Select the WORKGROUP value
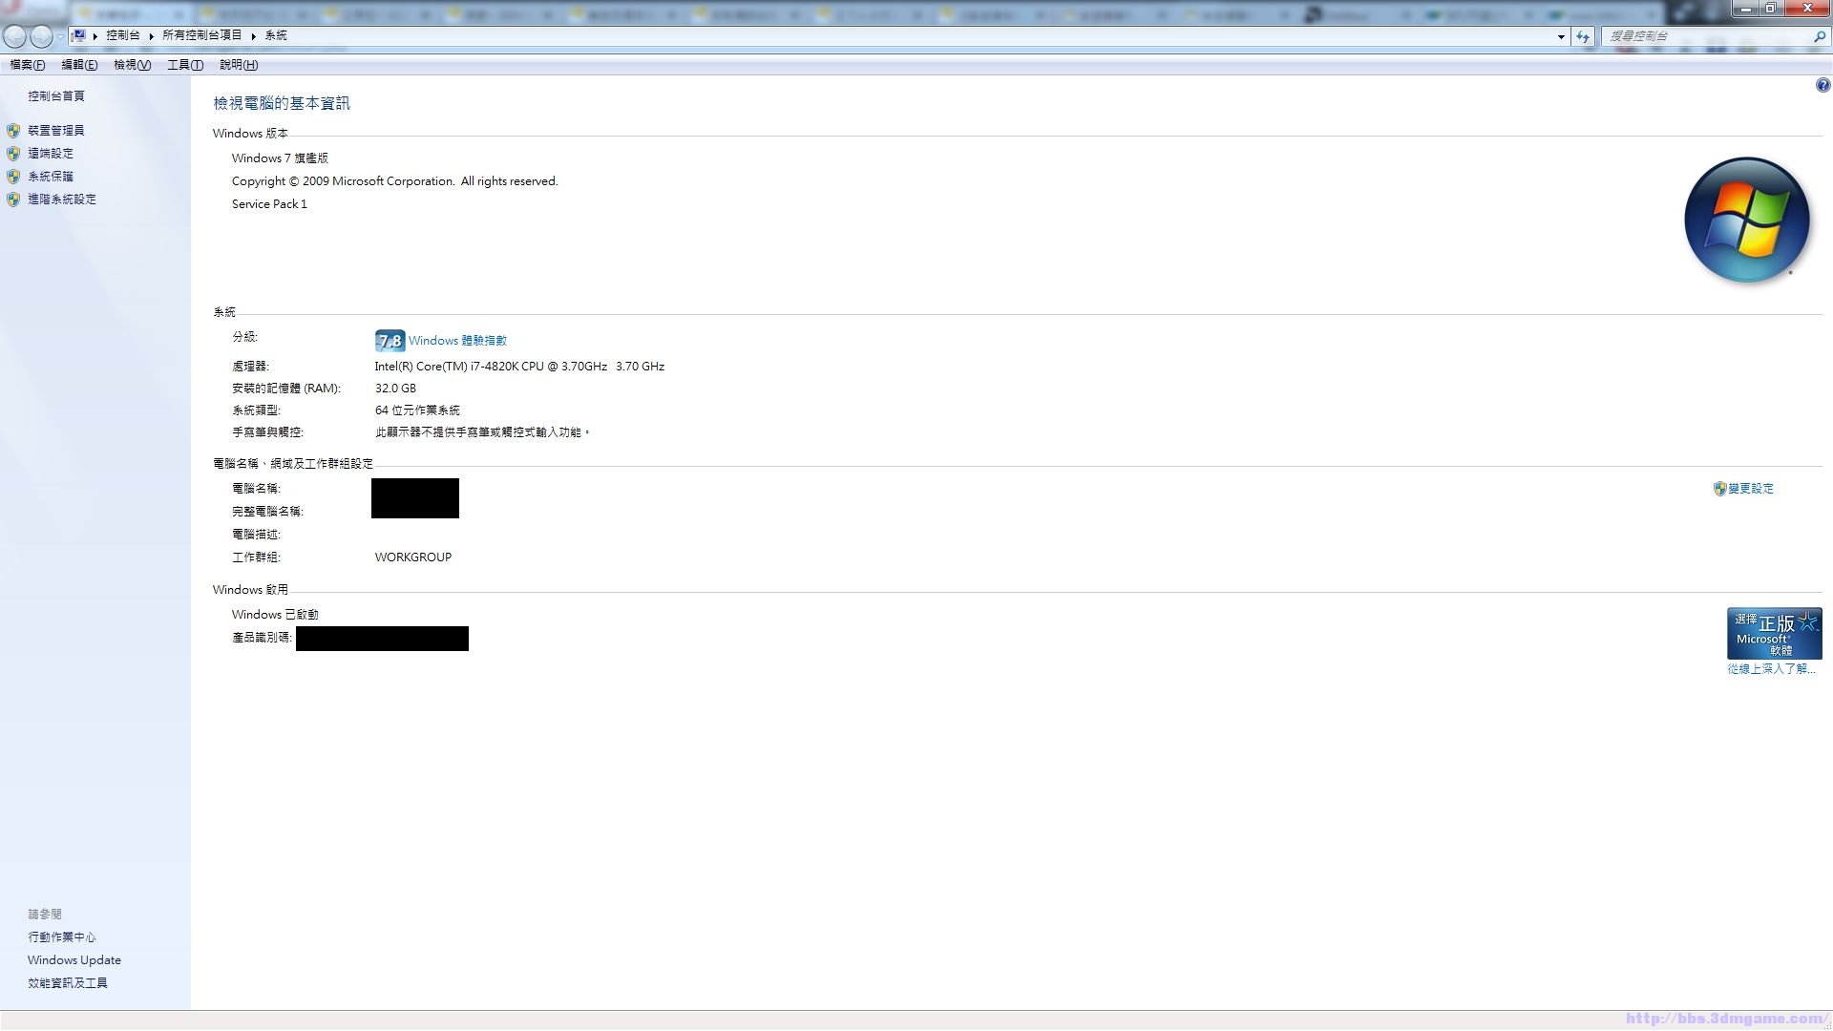This screenshot has height=1031, width=1833. 413,558
